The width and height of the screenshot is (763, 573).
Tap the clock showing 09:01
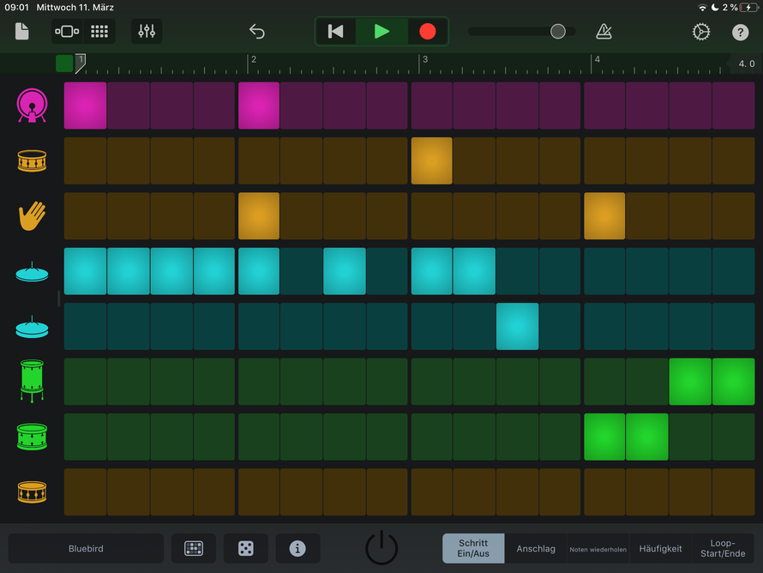[x=17, y=8]
